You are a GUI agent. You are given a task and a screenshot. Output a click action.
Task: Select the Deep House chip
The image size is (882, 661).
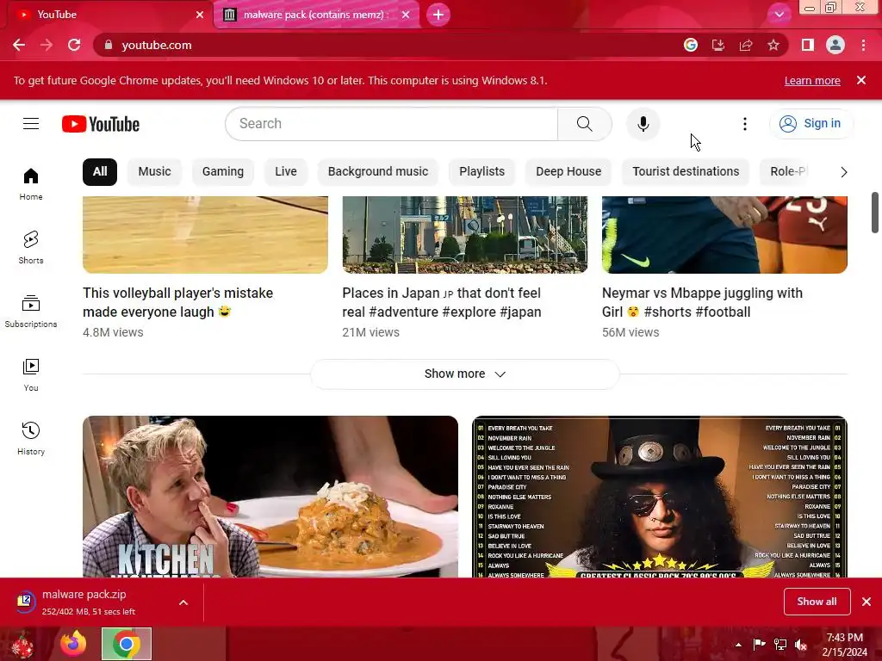pos(568,171)
